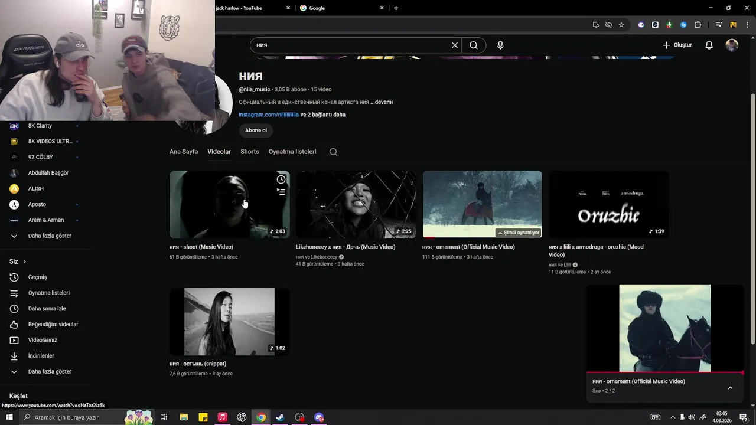This screenshot has height=425, width=756.
Task: Open the YouTube account avatar menu
Action: (732, 45)
